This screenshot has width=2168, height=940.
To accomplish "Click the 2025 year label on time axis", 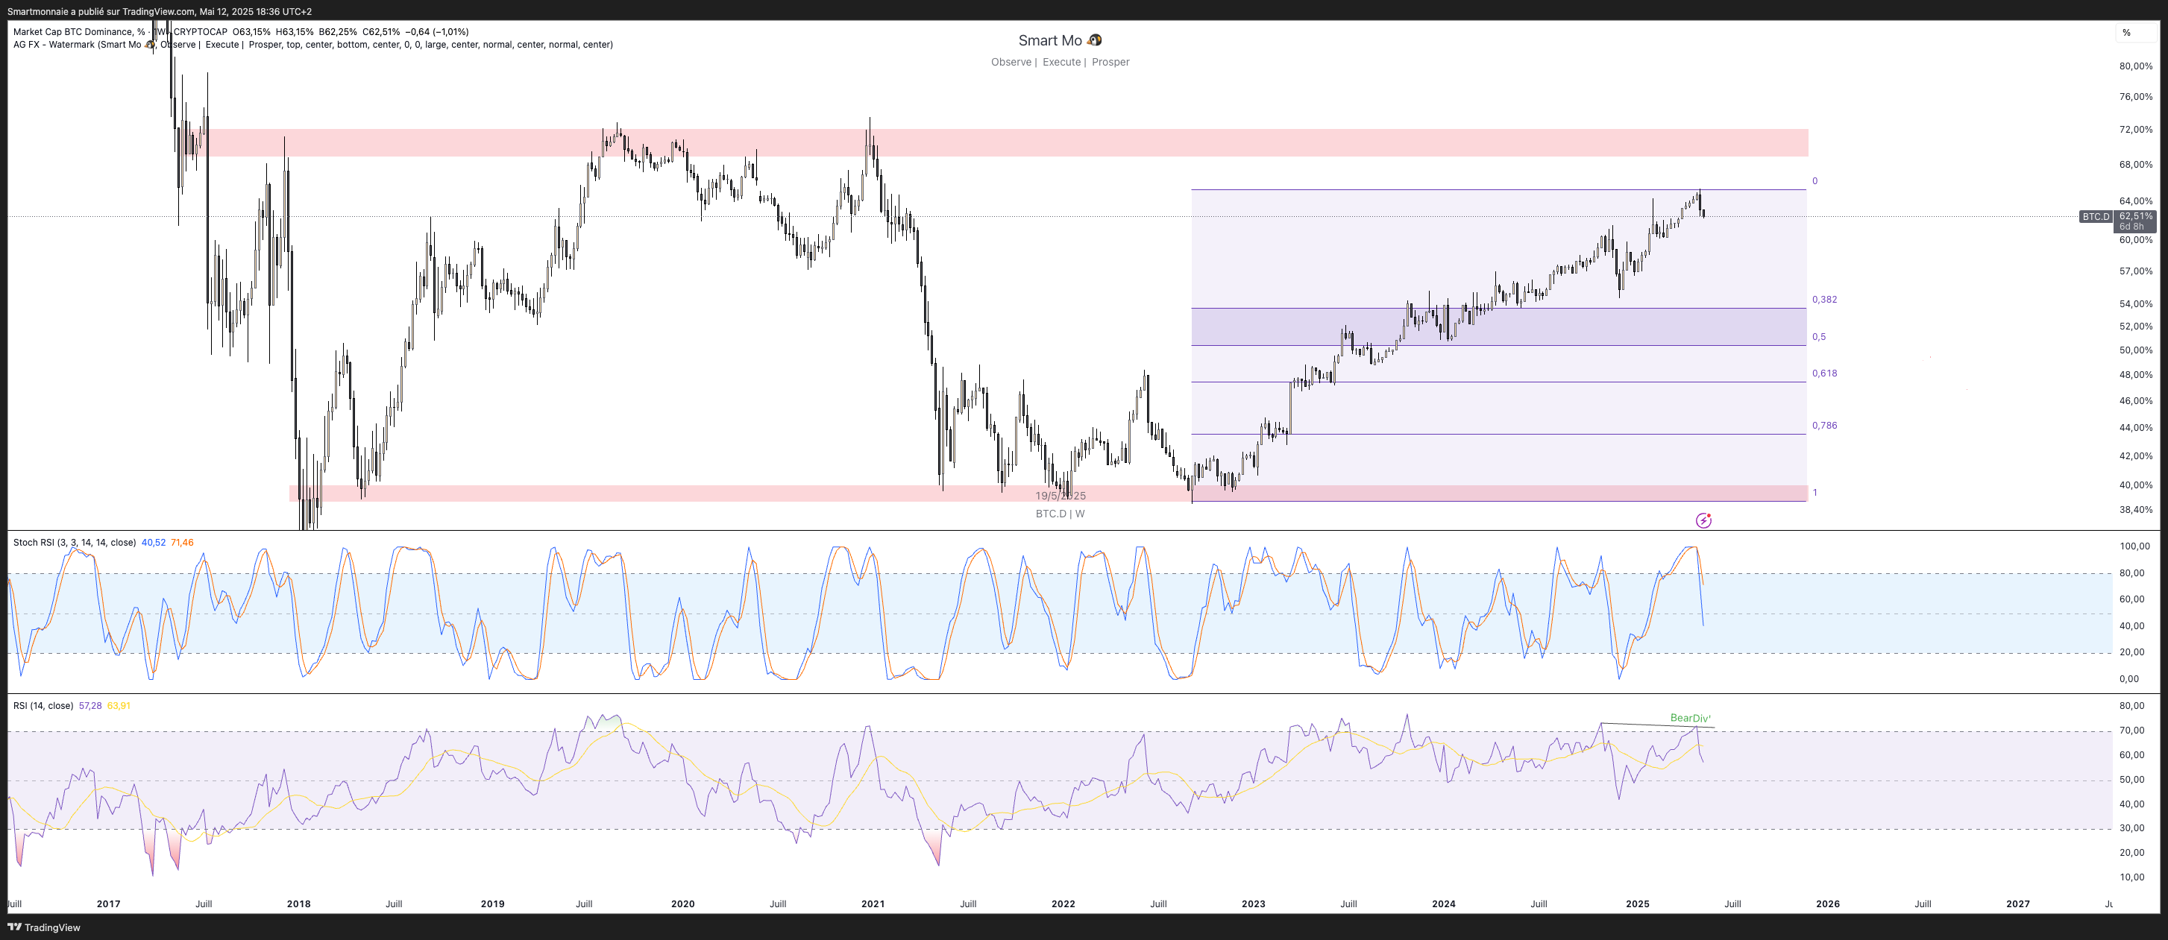I will (x=1637, y=903).
